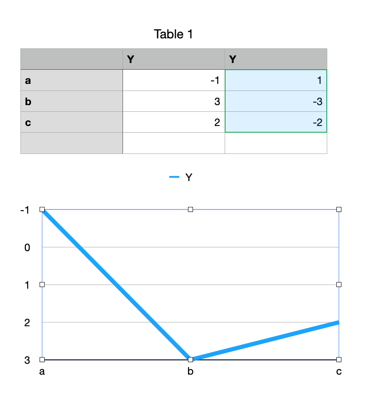Click cell containing 3 in first column
The height and width of the screenshot is (403, 391).
tap(174, 101)
